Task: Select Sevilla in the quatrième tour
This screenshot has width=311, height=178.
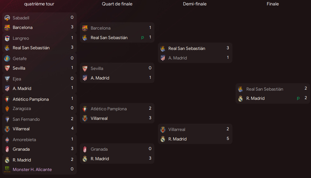Action: coord(19,68)
